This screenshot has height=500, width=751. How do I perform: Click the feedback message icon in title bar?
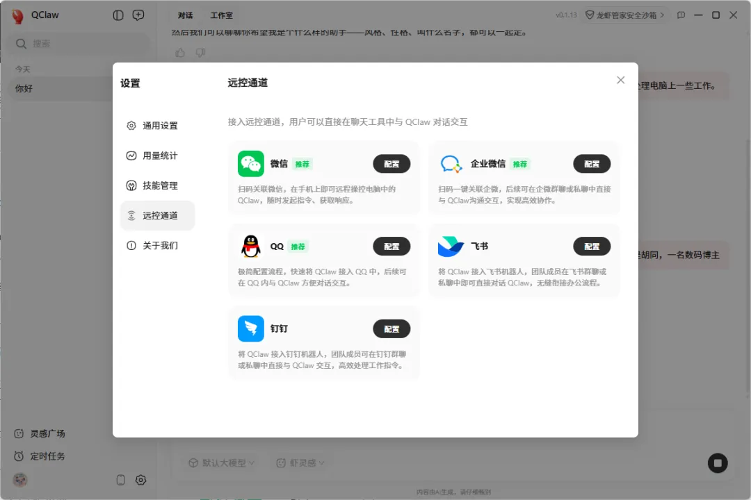[x=681, y=15]
